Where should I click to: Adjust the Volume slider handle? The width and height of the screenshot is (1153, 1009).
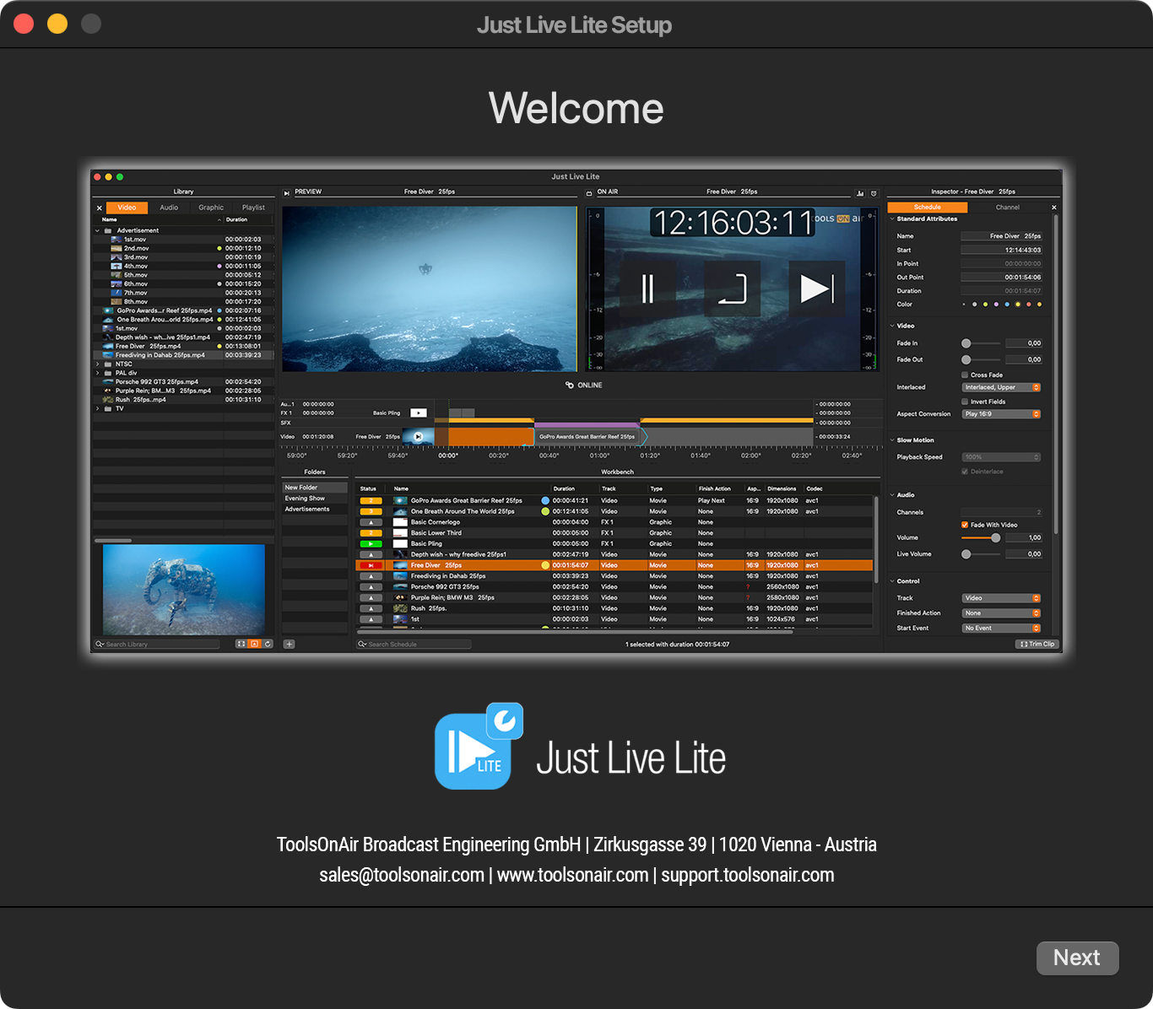[x=995, y=537]
